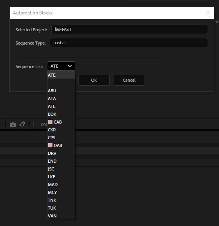Image resolution: width=219 pixels, height=226 pixels.
Task: Click the pink swatch beside DAB
Action: (50, 145)
